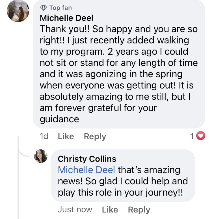Select Christy Collins' reply bubble text
The width and height of the screenshot is (212, 219).
point(122,181)
